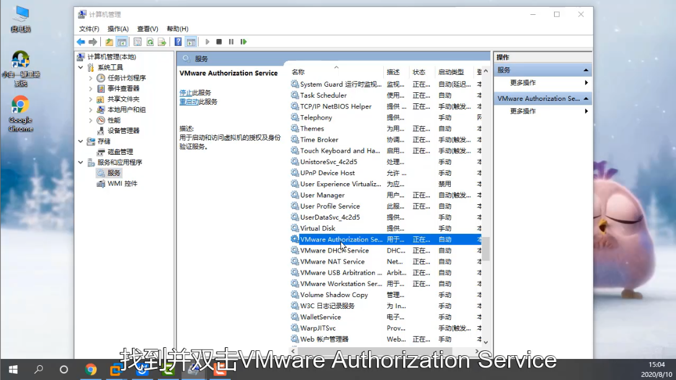Viewport: 676px width, 380px height.
Task: Click the Pause Service toolbar icon
Action: pyautogui.click(x=231, y=42)
